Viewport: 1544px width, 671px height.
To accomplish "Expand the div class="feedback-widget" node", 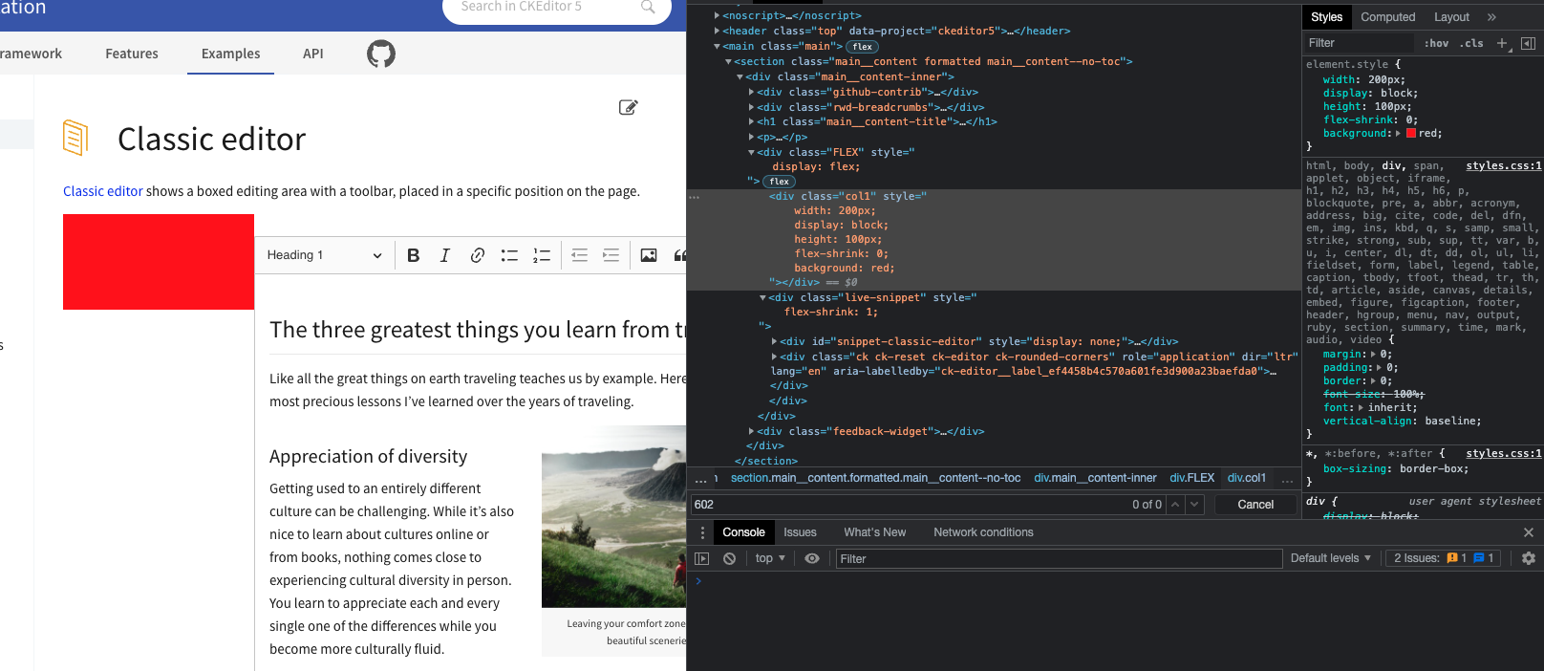I will click(752, 432).
